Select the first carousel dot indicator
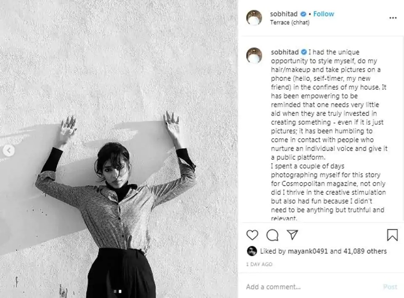404x298 pixels. click(x=115, y=291)
